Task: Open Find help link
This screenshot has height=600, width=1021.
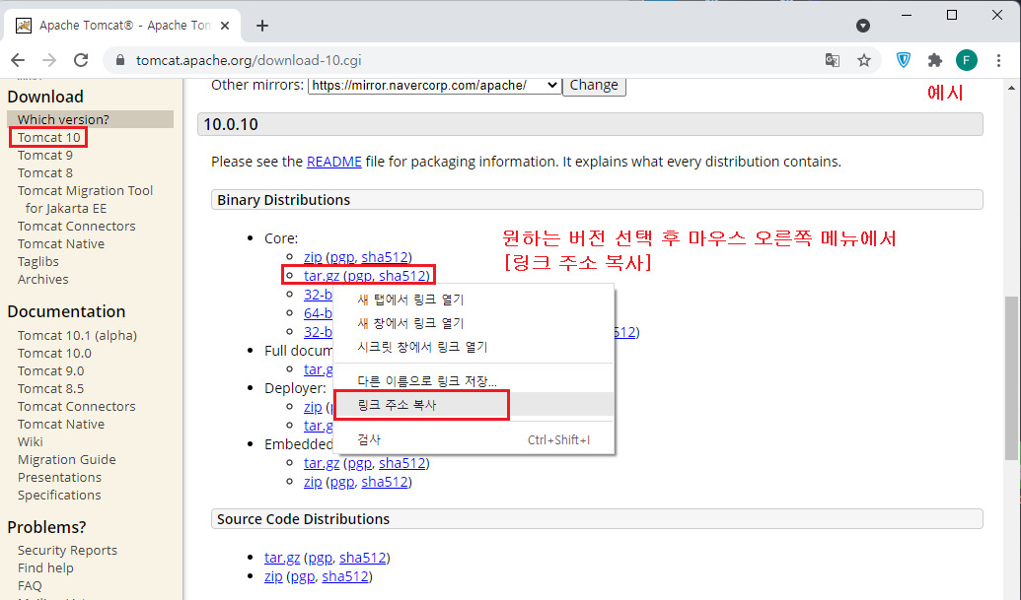Action: point(45,567)
